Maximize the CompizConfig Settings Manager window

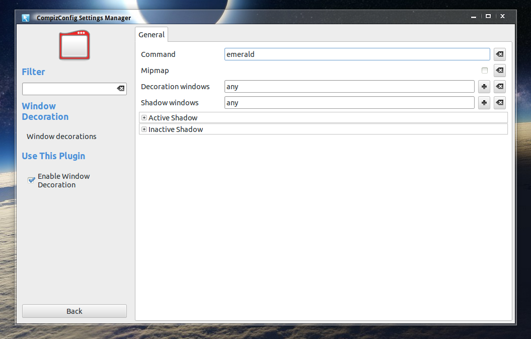(x=488, y=17)
